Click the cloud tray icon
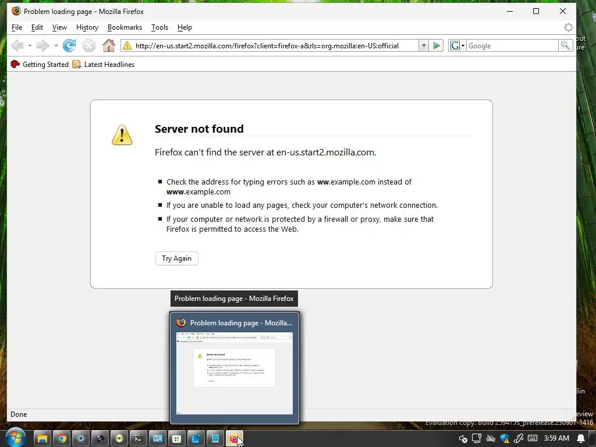 [491, 439]
